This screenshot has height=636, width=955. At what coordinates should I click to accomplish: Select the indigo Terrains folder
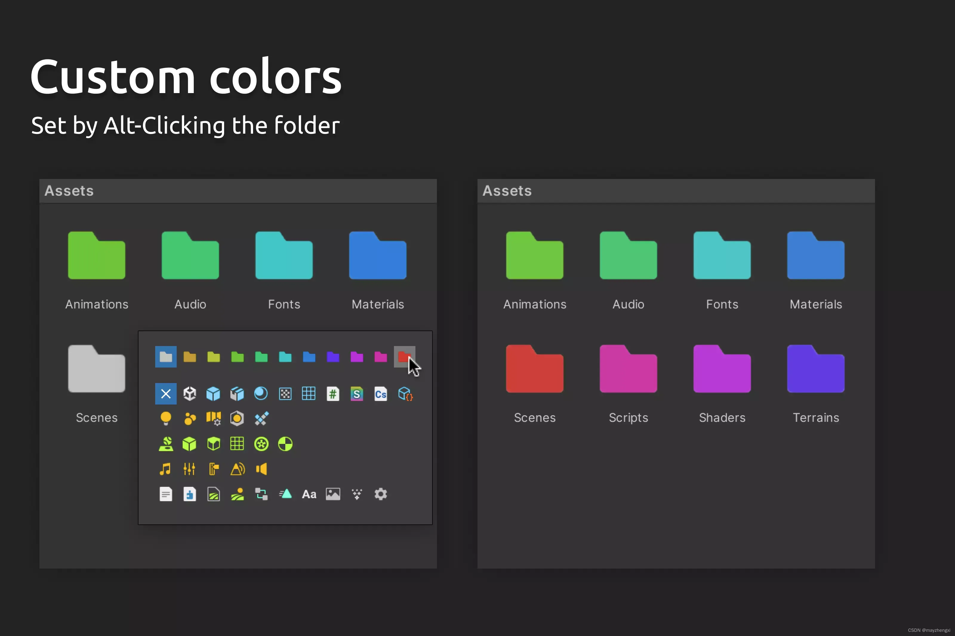tap(816, 368)
